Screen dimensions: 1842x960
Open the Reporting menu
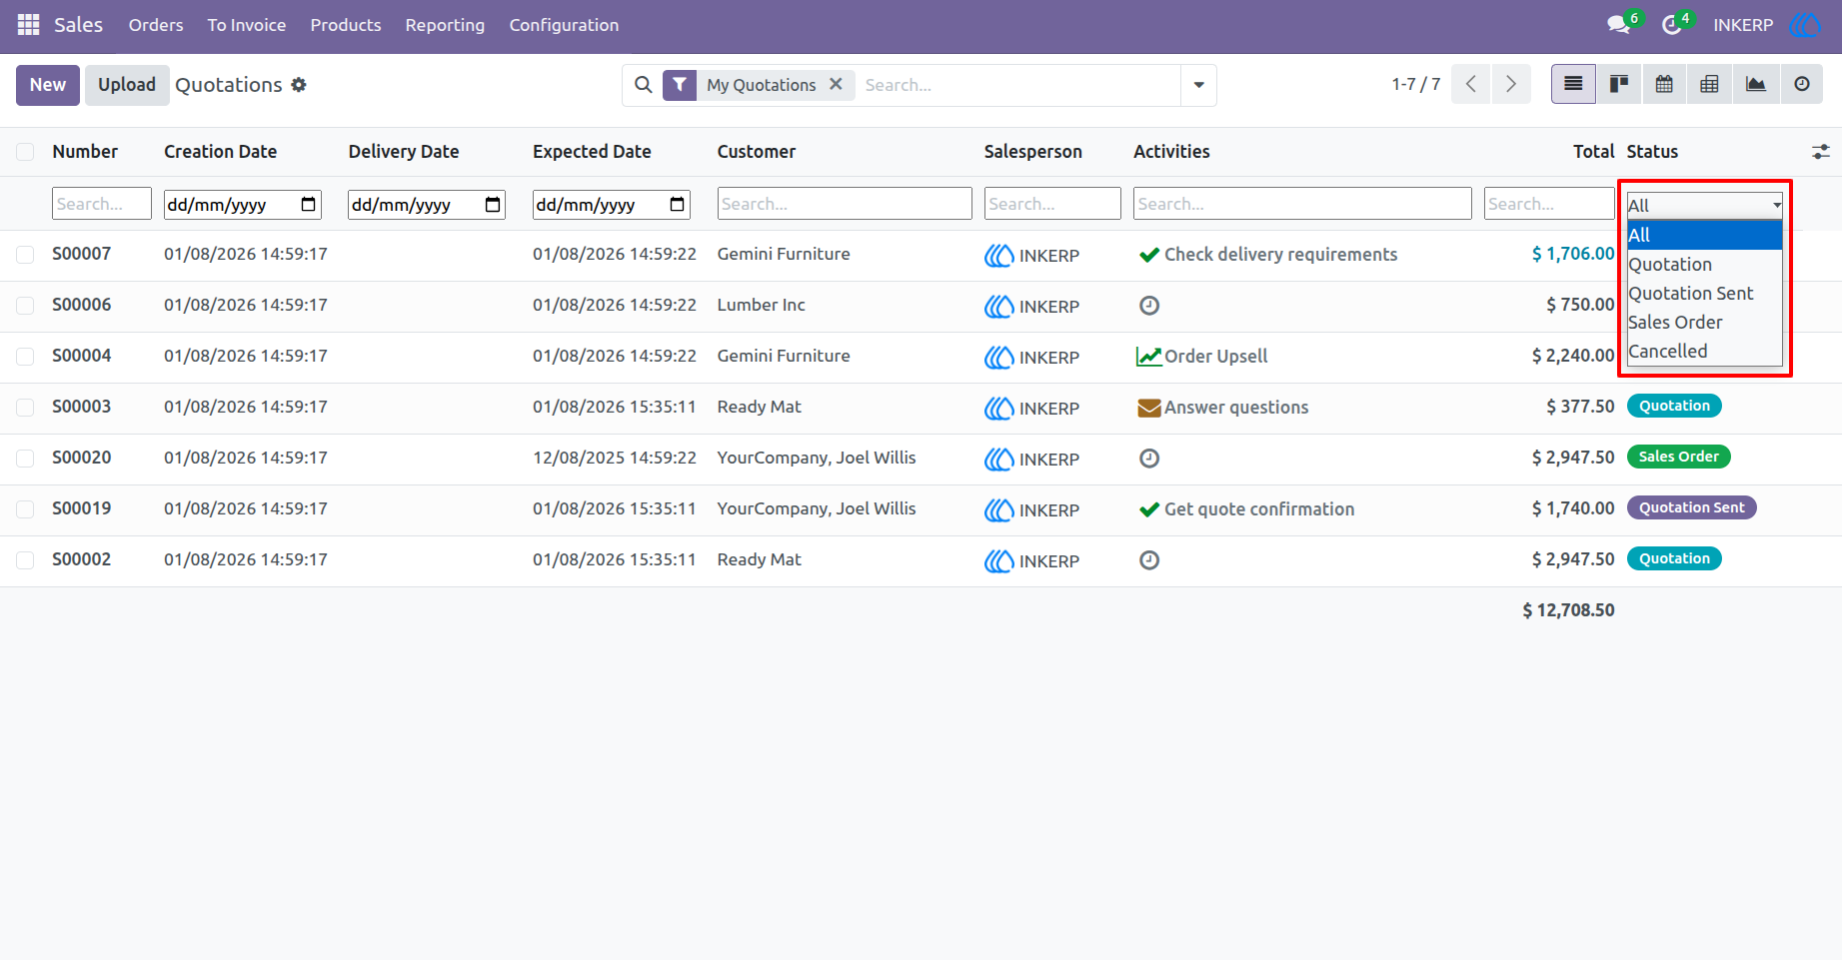(x=445, y=25)
